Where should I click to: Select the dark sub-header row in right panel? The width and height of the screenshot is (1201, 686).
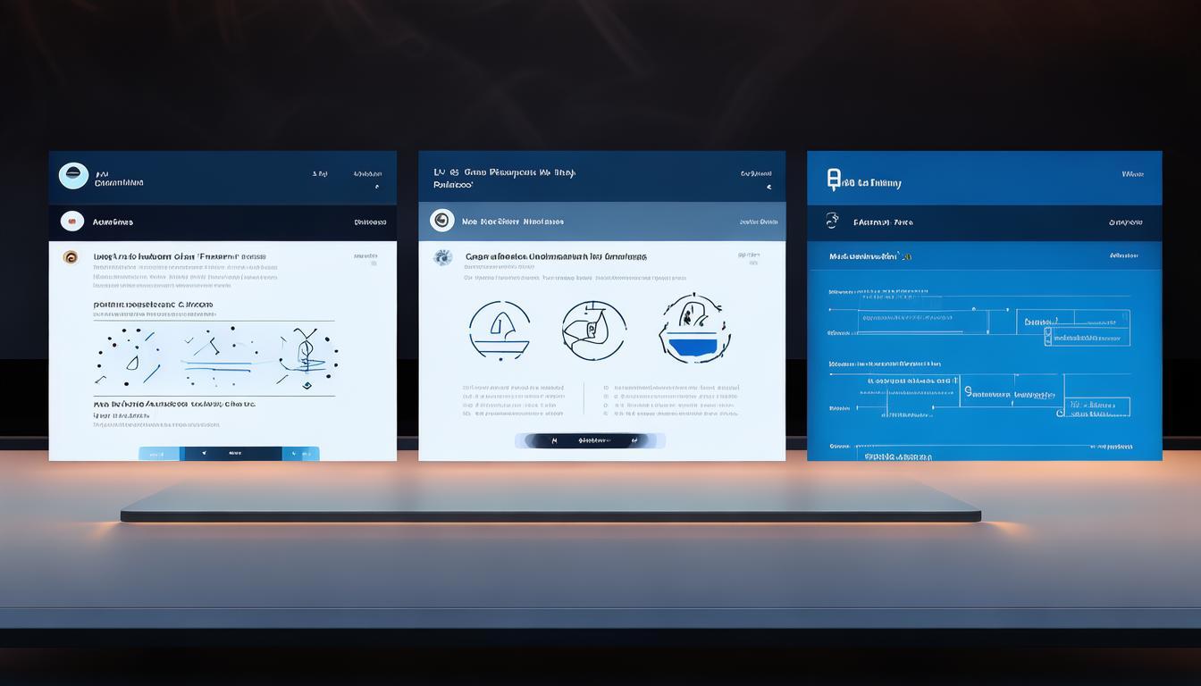click(984, 222)
